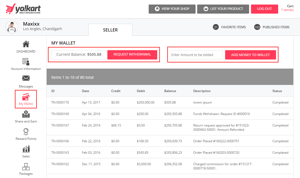300x178 pixels.
Task: Open the Messages envelope icon
Action: [x=26, y=78]
